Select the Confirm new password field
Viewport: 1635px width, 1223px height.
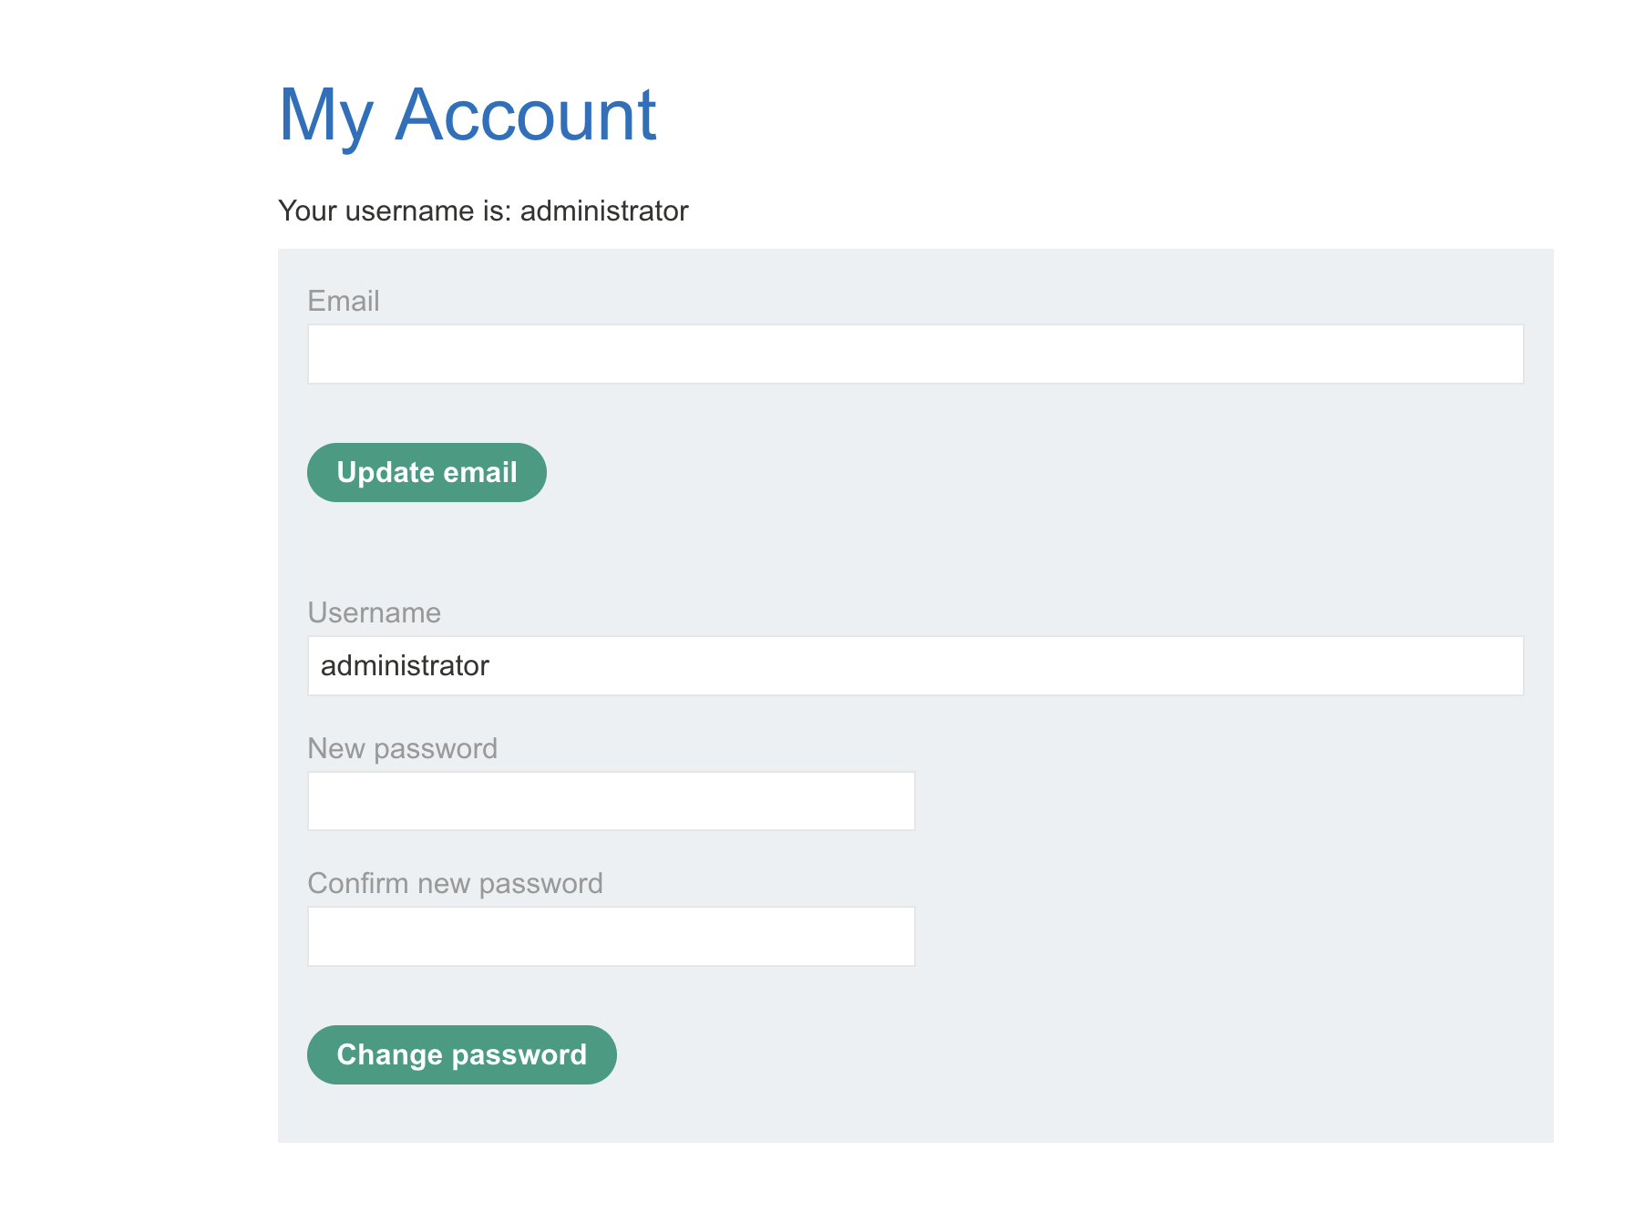[611, 936]
